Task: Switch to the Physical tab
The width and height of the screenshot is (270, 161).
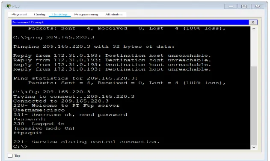Action: pos(19,15)
